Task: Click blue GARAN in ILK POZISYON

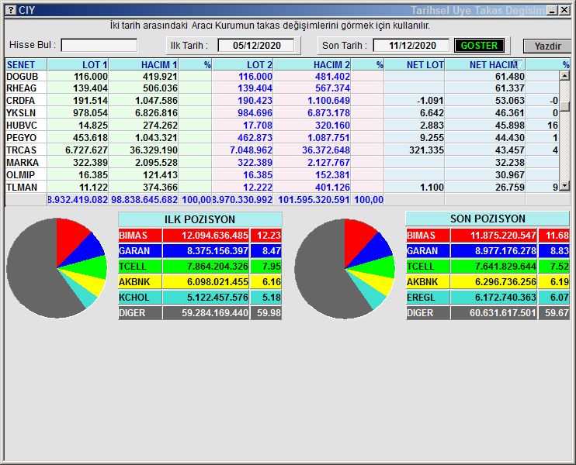Action: (140, 251)
